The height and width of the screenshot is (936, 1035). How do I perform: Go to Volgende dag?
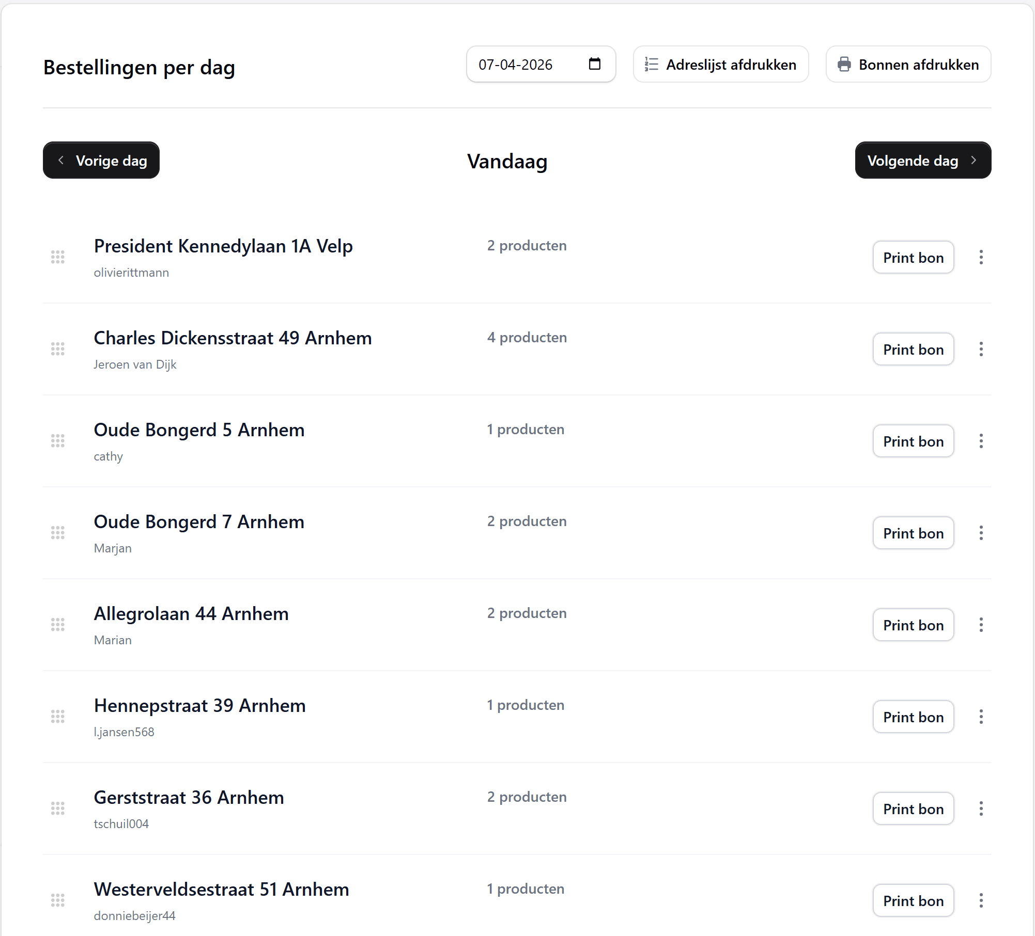point(922,161)
